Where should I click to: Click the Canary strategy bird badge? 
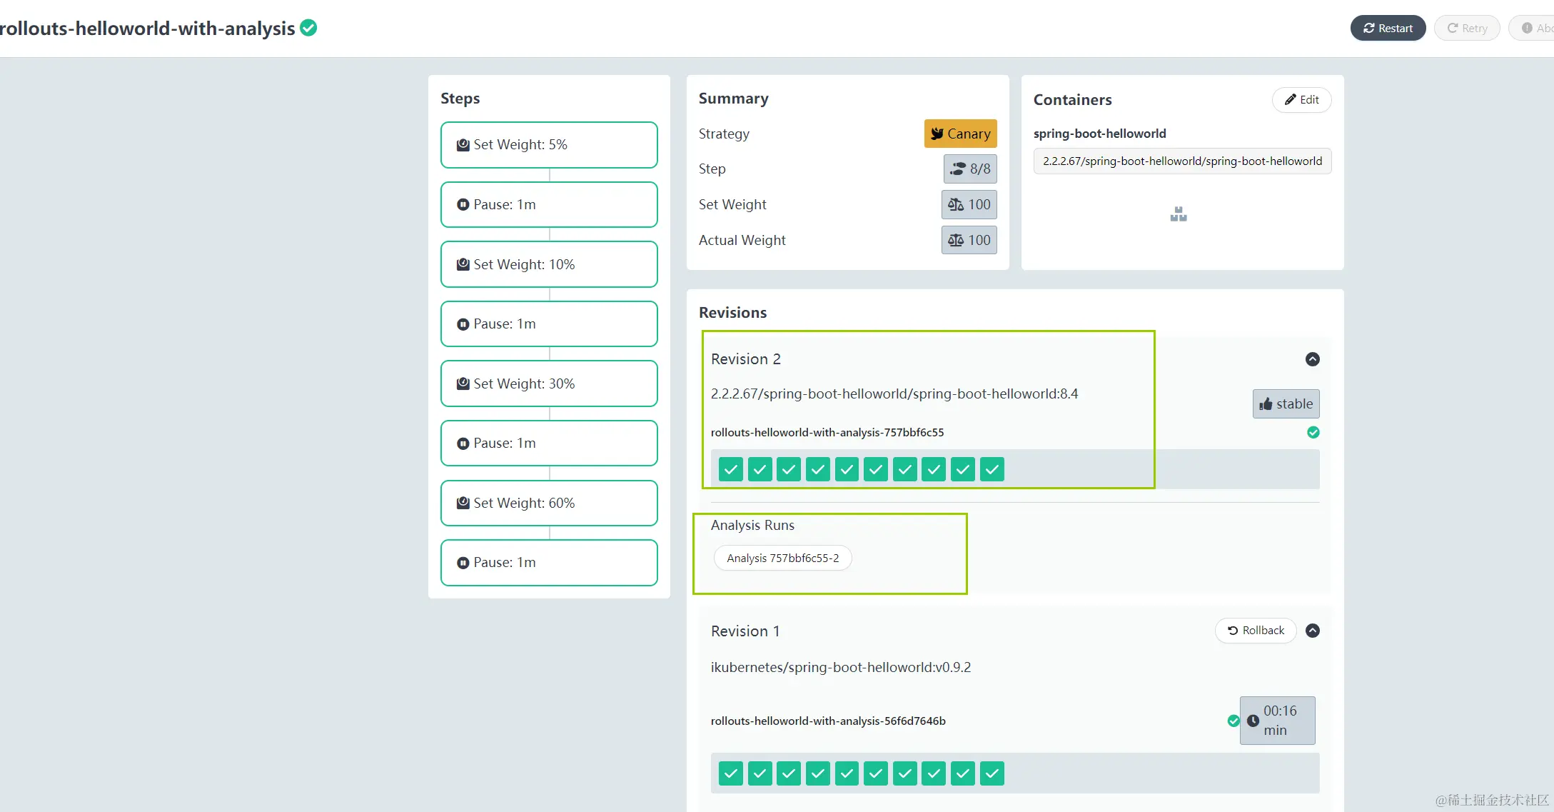coord(960,134)
